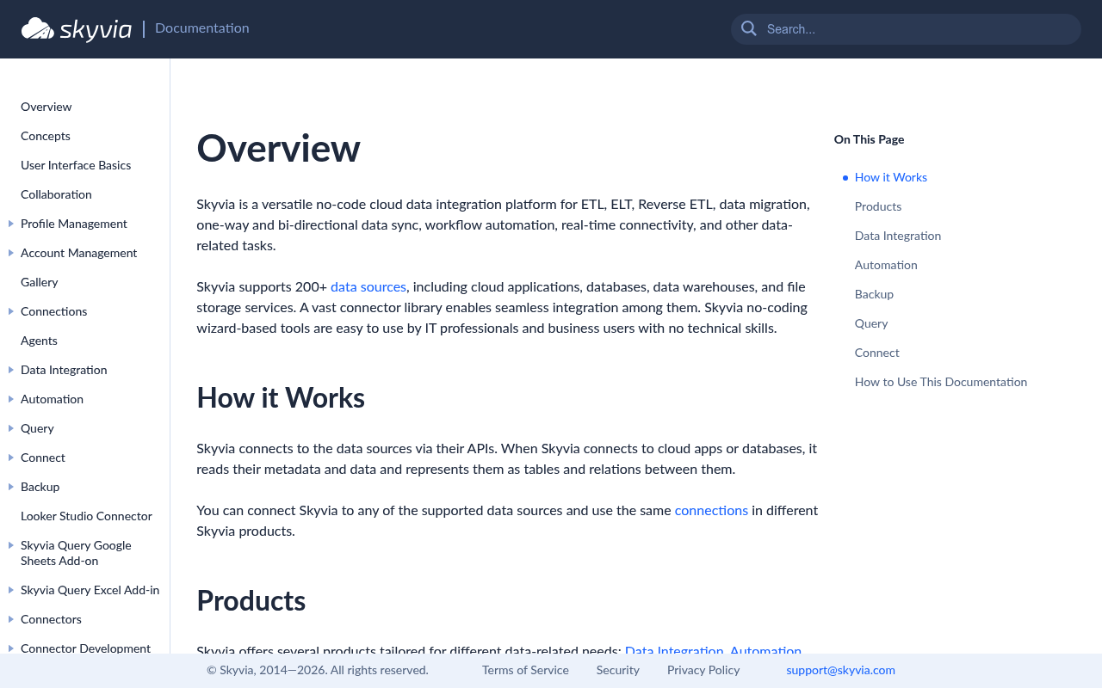Image resolution: width=1102 pixels, height=688 pixels.
Task: Open the Overview sidebar page
Action: (x=46, y=107)
